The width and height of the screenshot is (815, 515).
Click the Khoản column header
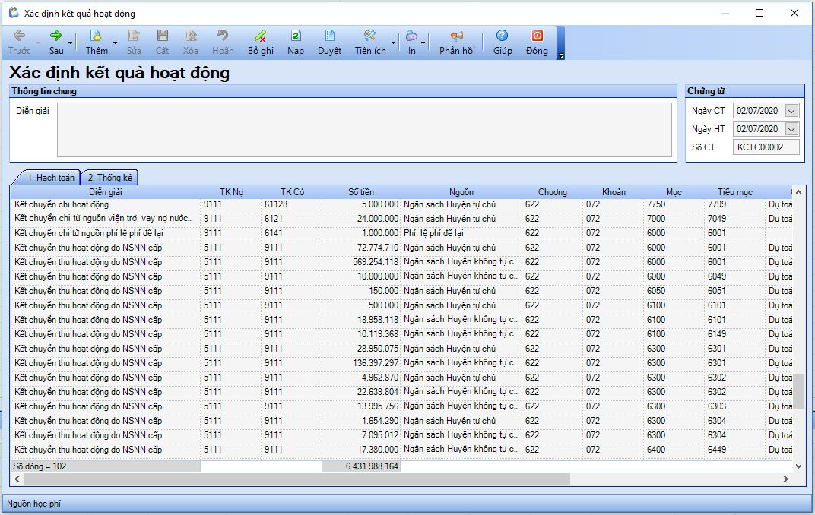point(614,192)
